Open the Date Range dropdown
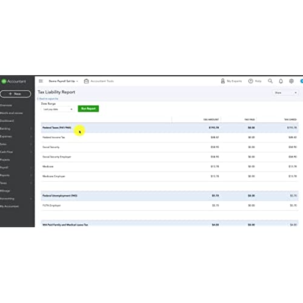The width and height of the screenshot is (303, 303). point(58,109)
